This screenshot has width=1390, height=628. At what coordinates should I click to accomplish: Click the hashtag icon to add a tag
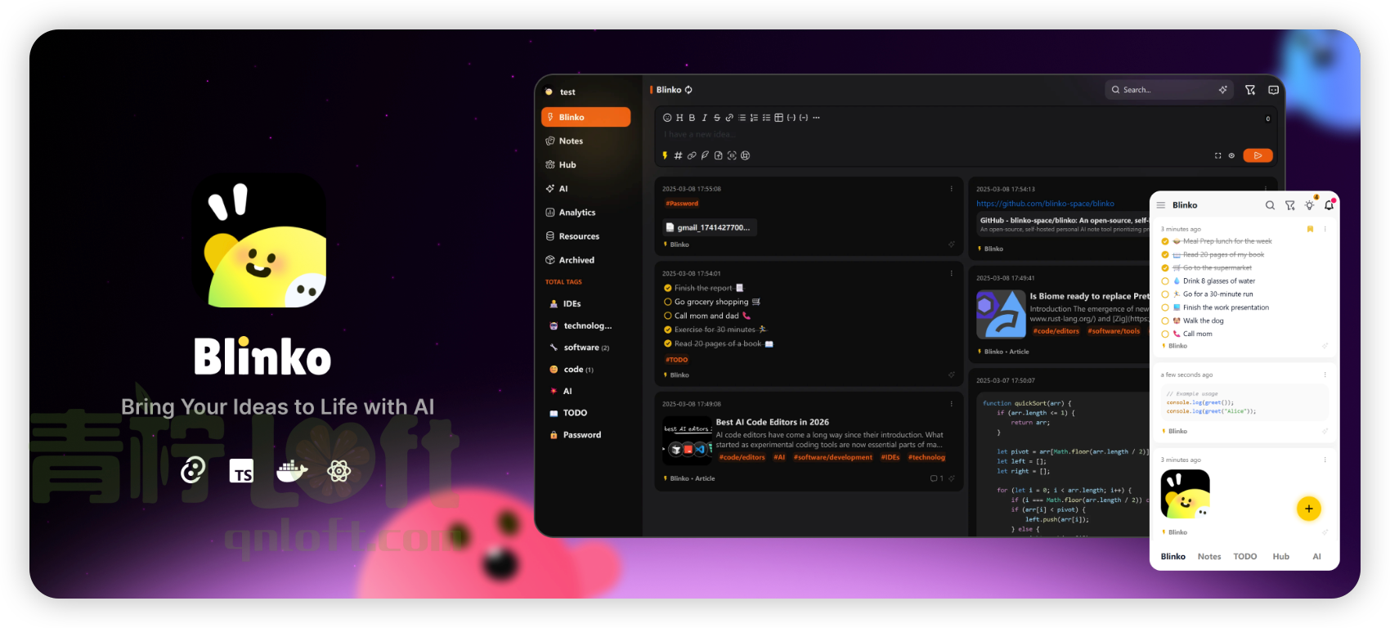click(x=678, y=155)
